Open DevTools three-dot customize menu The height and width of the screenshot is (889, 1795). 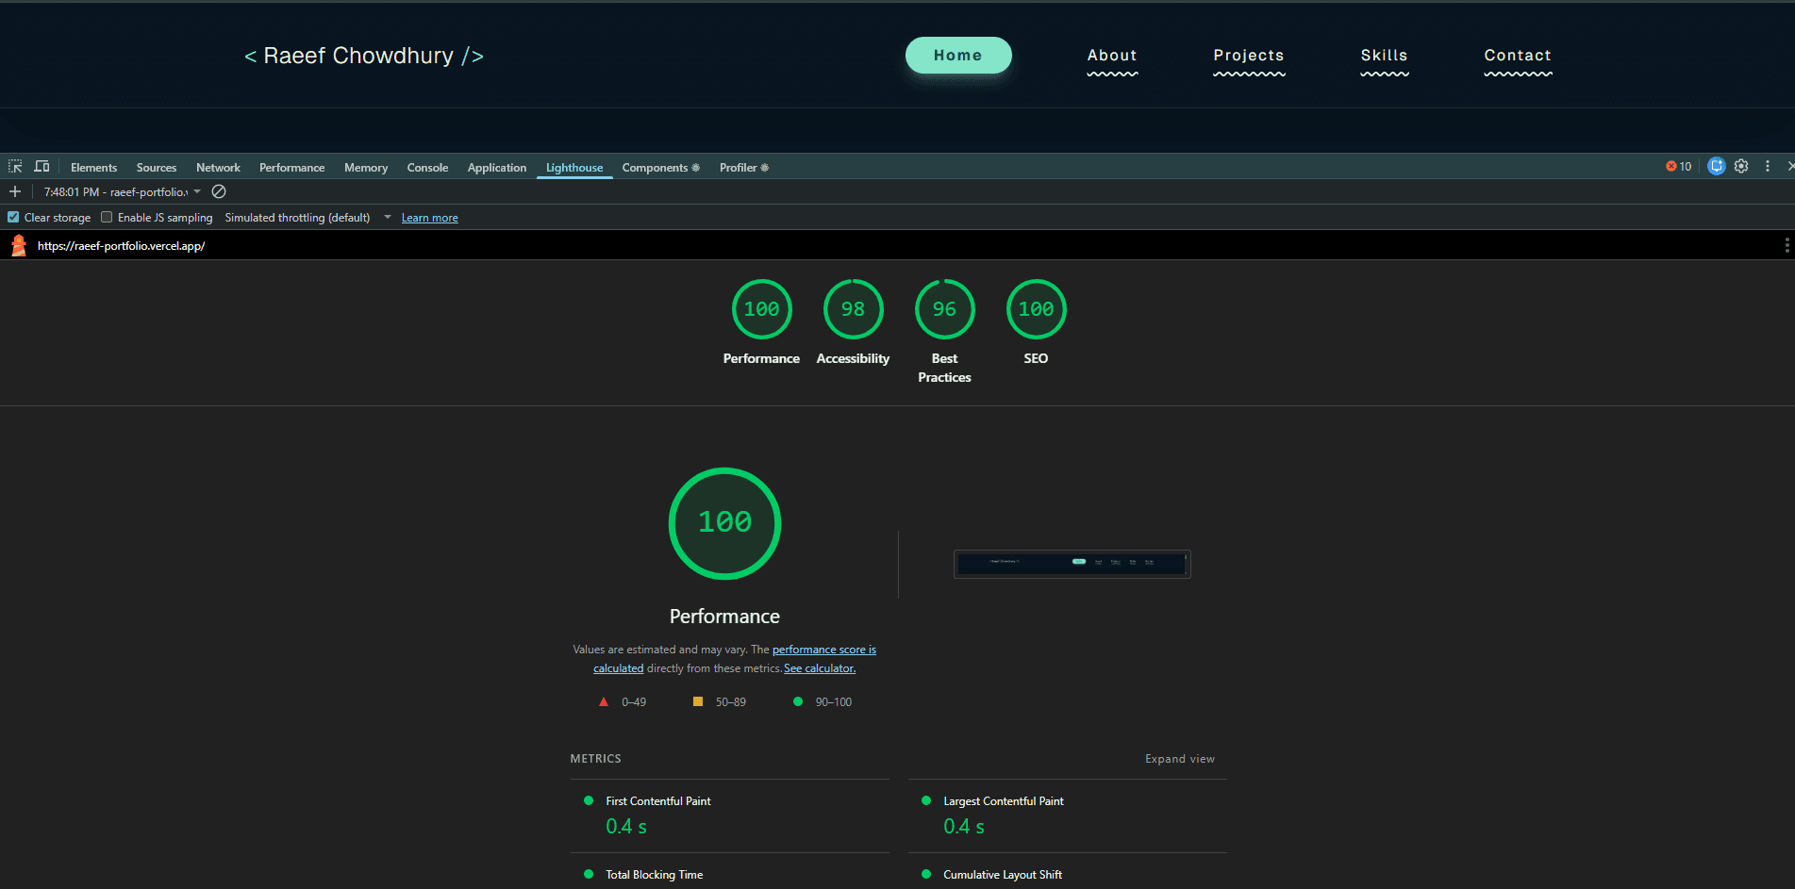point(1767,167)
